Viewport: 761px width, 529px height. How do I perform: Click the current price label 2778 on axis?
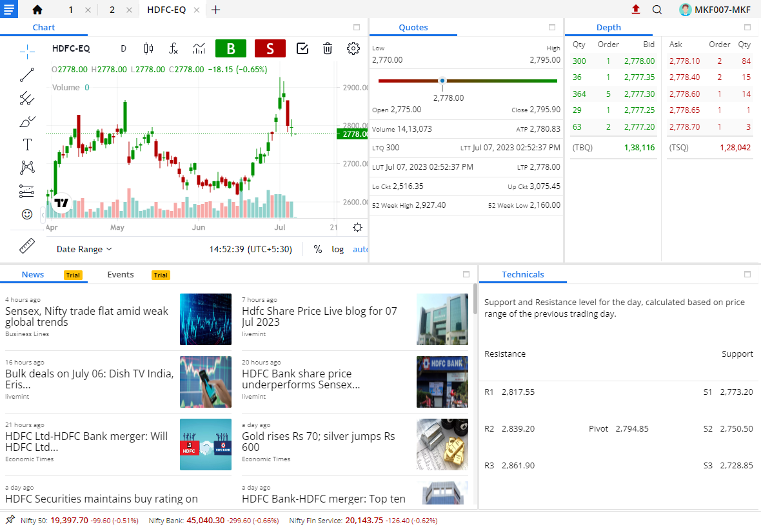[352, 134]
